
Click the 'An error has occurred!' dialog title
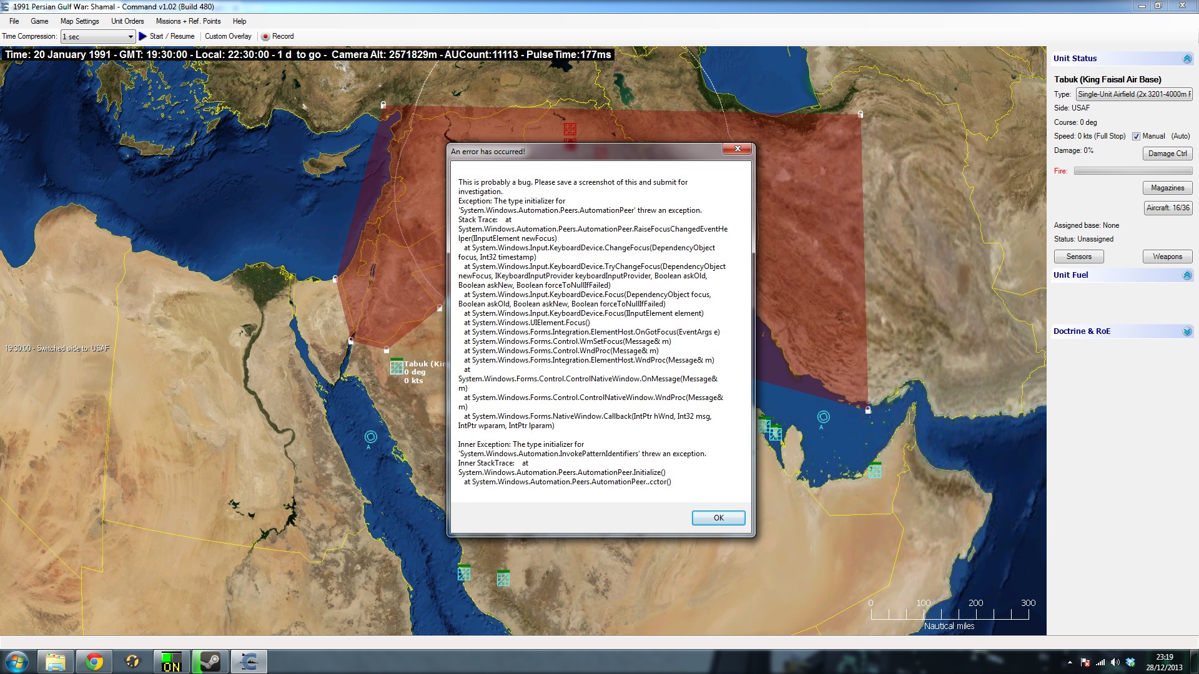coord(488,152)
